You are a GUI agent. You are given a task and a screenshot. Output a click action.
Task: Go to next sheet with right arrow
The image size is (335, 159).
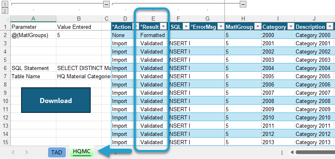click(x=27, y=152)
